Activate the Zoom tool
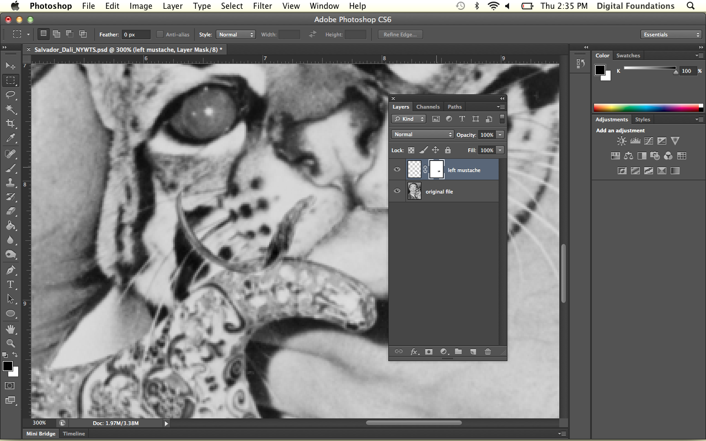 click(10, 343)
